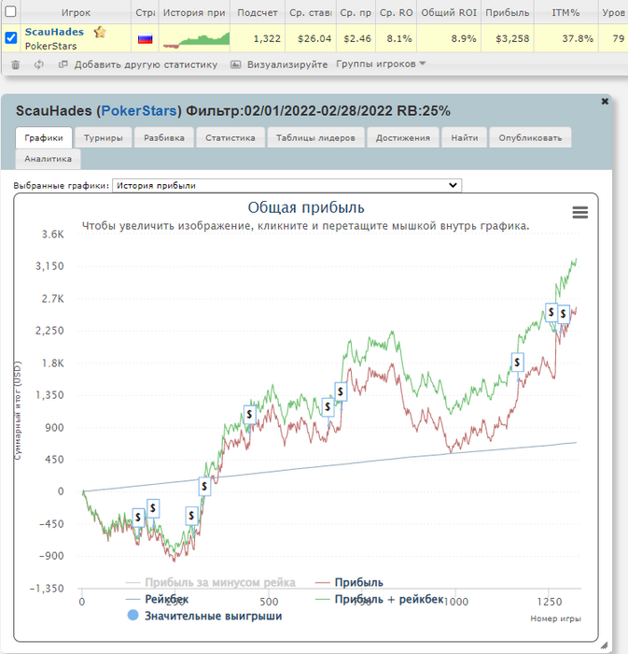Select the Достижения tab
This screenshot has height=654, width=628.
point(403,137)
